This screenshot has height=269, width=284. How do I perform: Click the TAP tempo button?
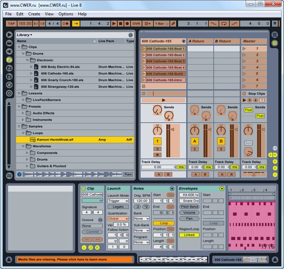click(11, 23)
